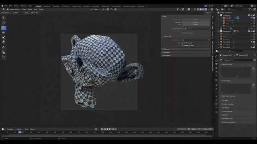This screenshot has height=144, width=257.
Task: Switch to solid viewport shading
Action: point(201,9)
